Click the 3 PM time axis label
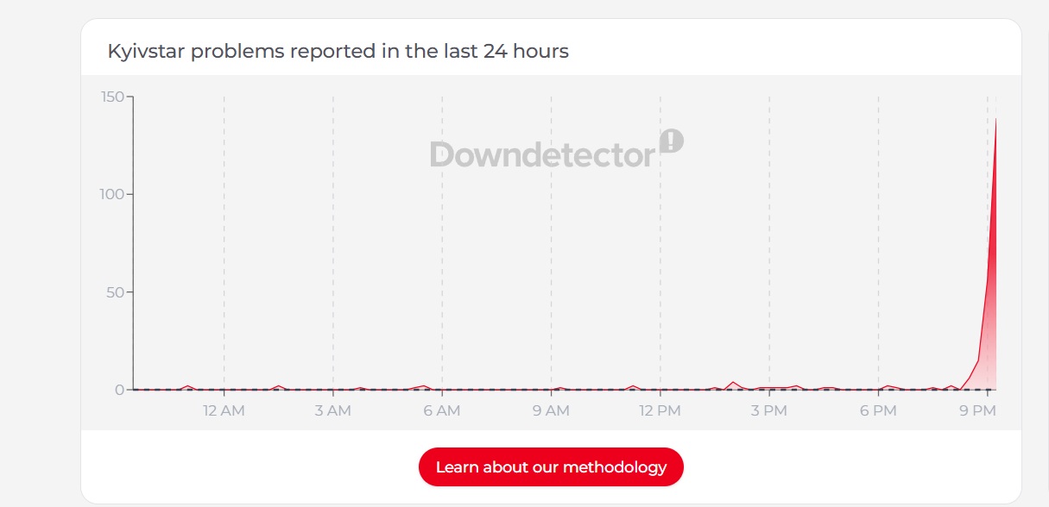The width and height of the screenshot is (1049, 507). tap(768, 411)
